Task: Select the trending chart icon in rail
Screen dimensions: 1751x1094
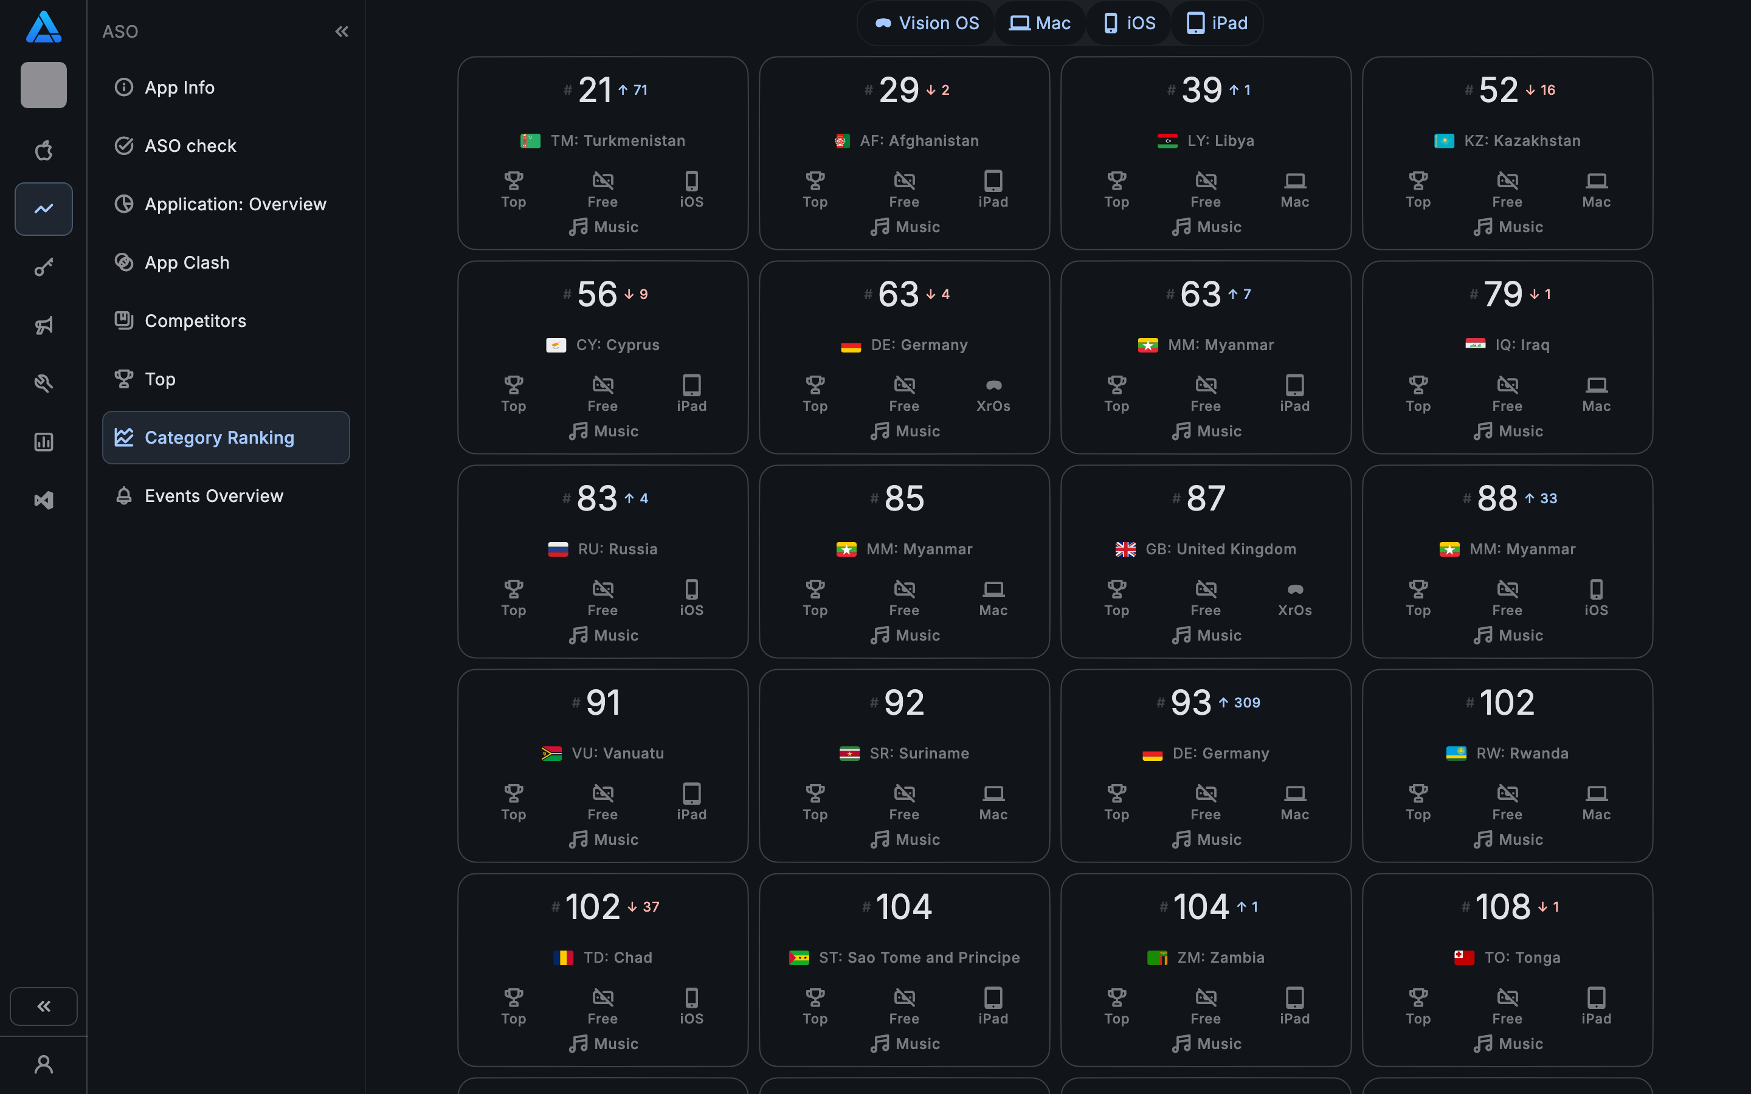Action: [x=43, y=209]
